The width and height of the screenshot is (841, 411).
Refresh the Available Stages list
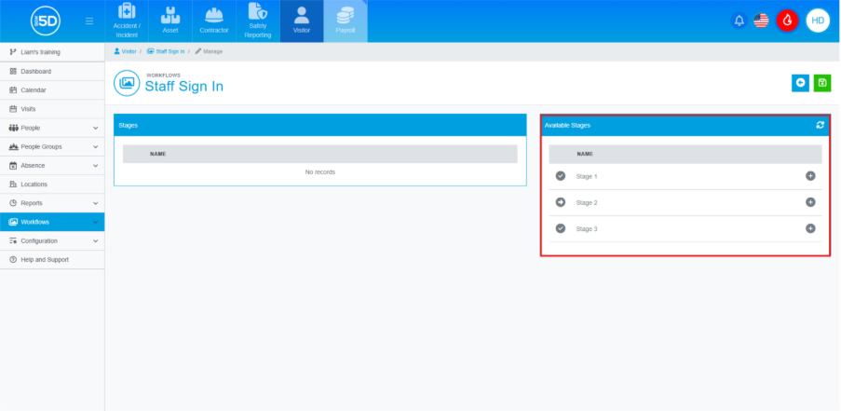pos(820,125)
